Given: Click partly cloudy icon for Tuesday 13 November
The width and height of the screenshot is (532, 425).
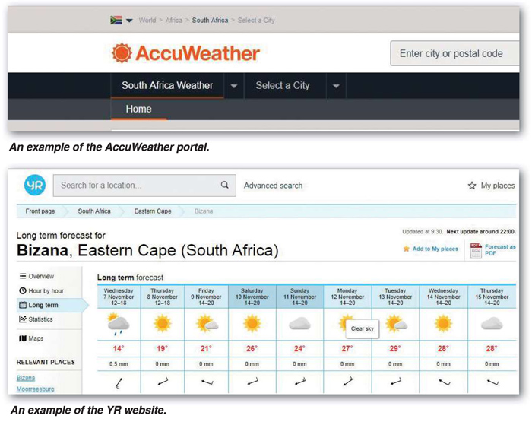Looking at the screenshot, I should 396,323.
